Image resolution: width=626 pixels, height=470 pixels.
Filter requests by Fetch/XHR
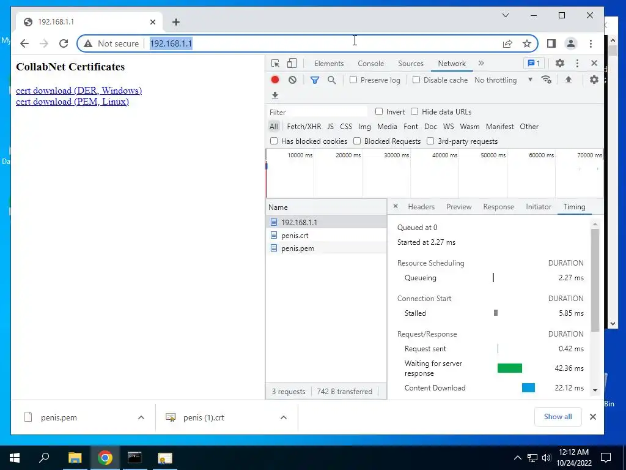[x=304, y=127]
